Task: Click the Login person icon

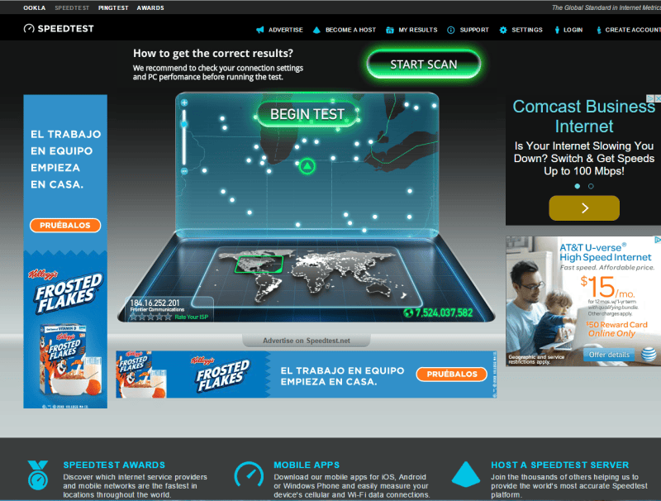Action: pos(557,30)
